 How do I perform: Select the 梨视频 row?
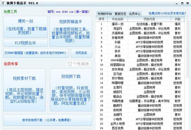coord(140,110)
